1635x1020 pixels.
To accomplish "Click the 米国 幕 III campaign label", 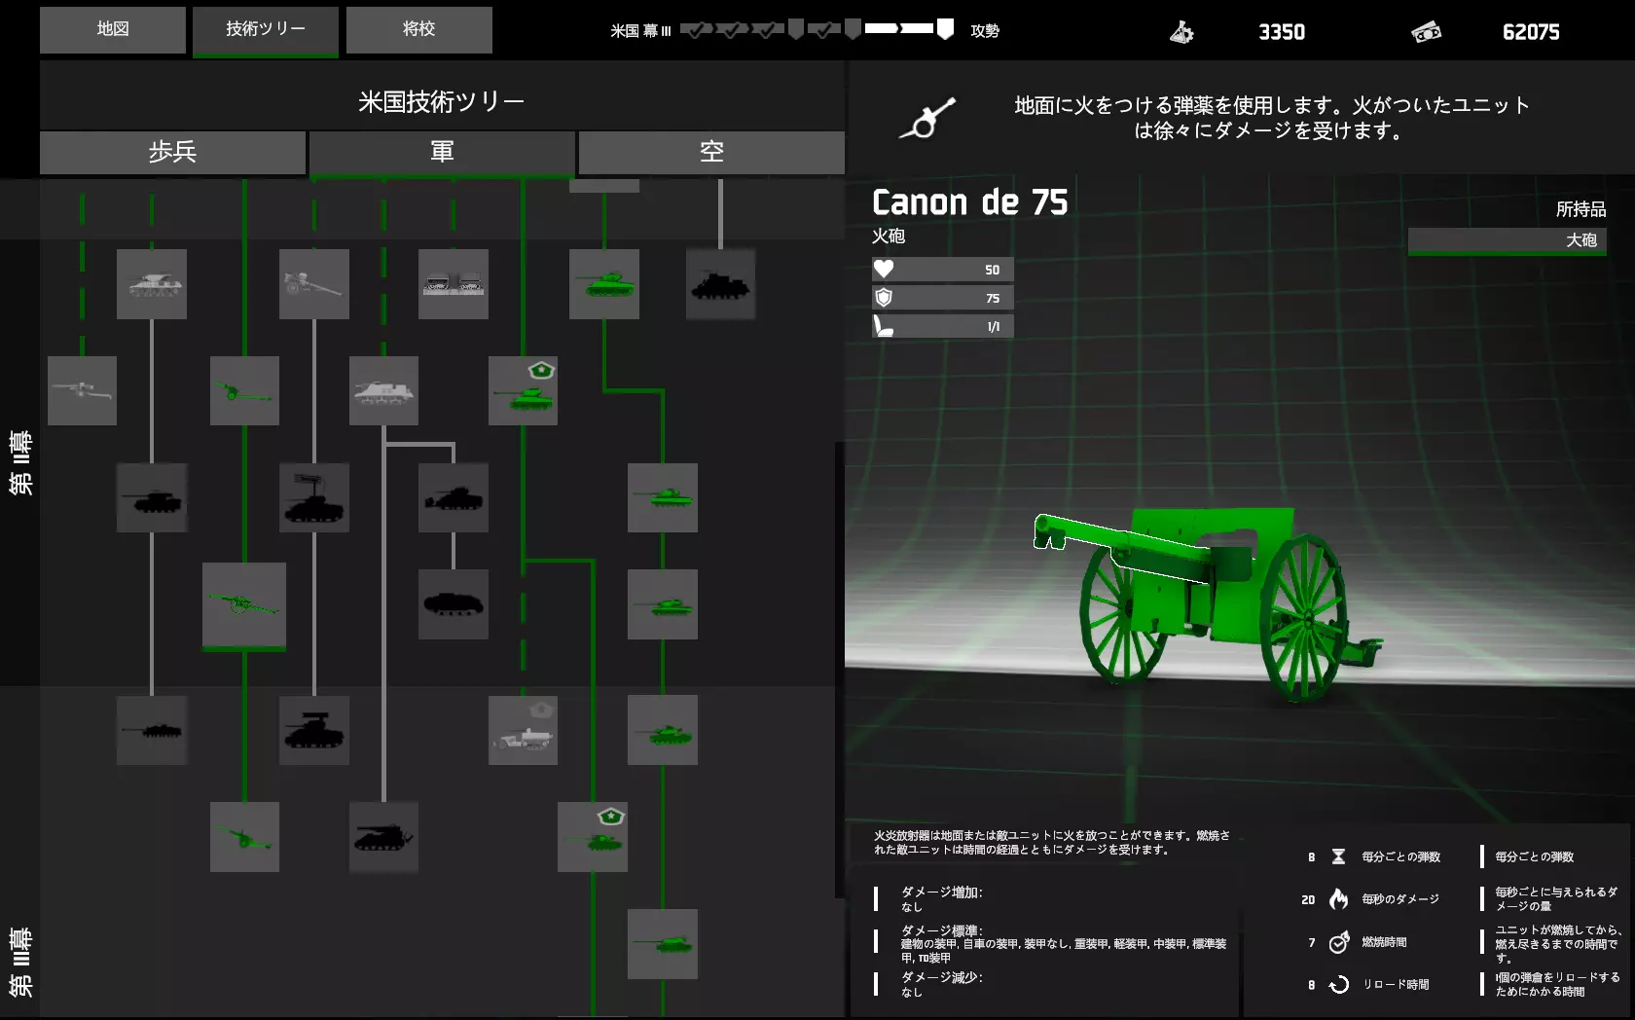I will (640, 31).
